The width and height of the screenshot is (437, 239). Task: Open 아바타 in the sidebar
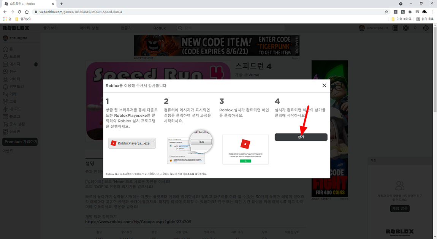click(x=11, y=79)
